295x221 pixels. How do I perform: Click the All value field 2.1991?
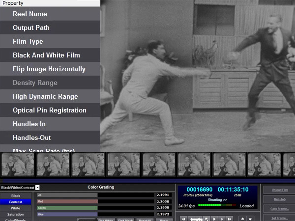pyautogui.click(x=164, y=195)
